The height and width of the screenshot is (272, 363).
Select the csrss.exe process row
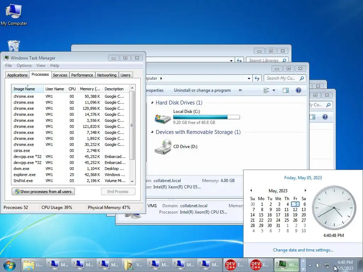coord(71,151)
